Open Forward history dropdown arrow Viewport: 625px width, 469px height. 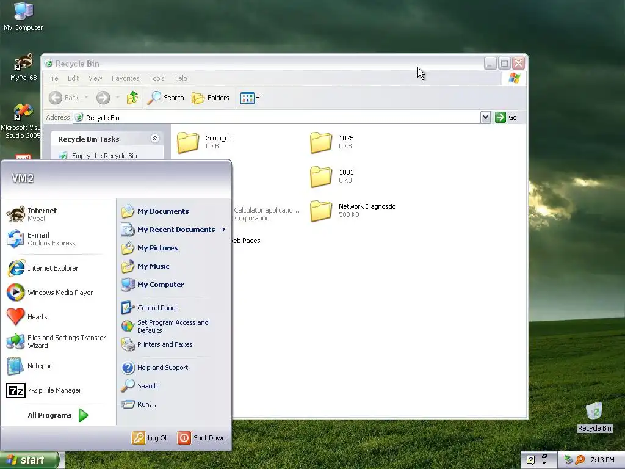(117, 98)
